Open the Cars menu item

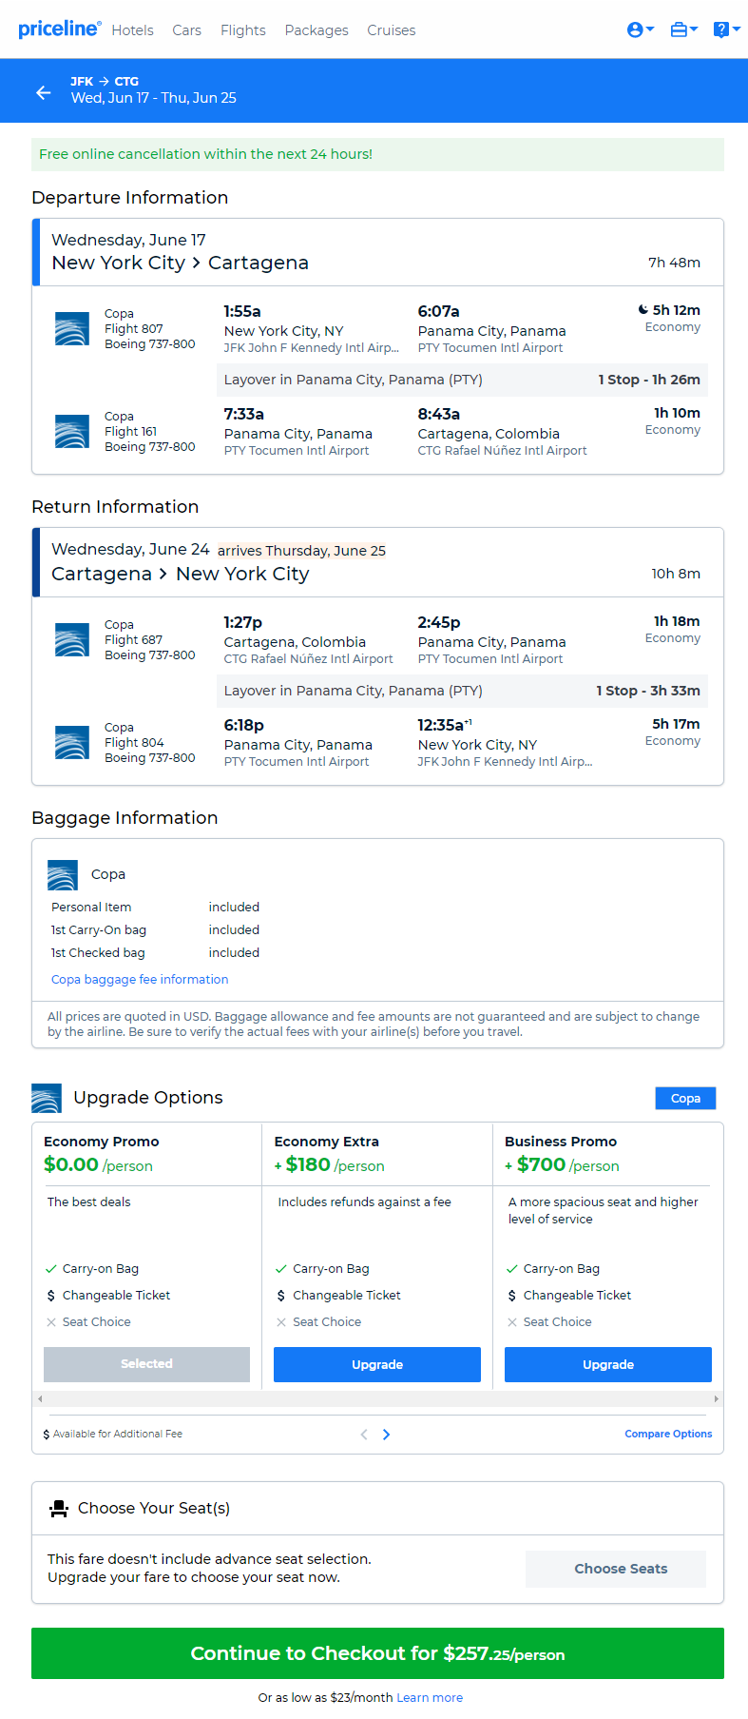[186, 30]
